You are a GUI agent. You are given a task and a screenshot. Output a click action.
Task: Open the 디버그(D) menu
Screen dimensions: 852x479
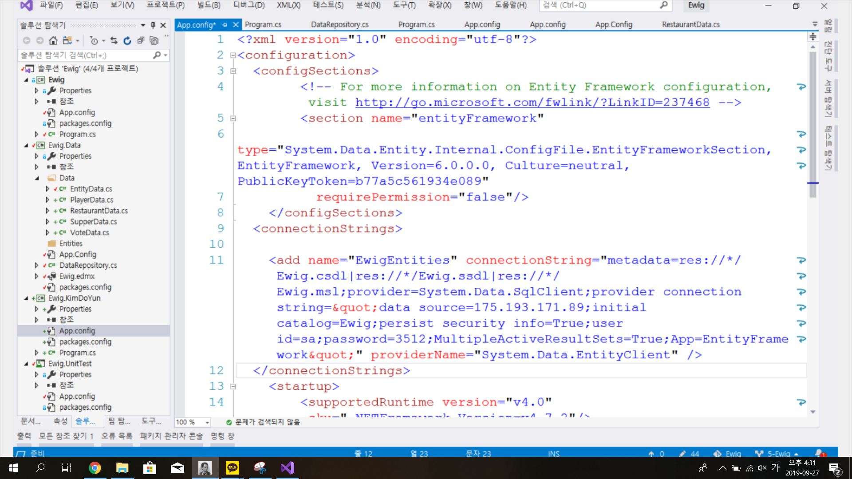pos(248,5)
